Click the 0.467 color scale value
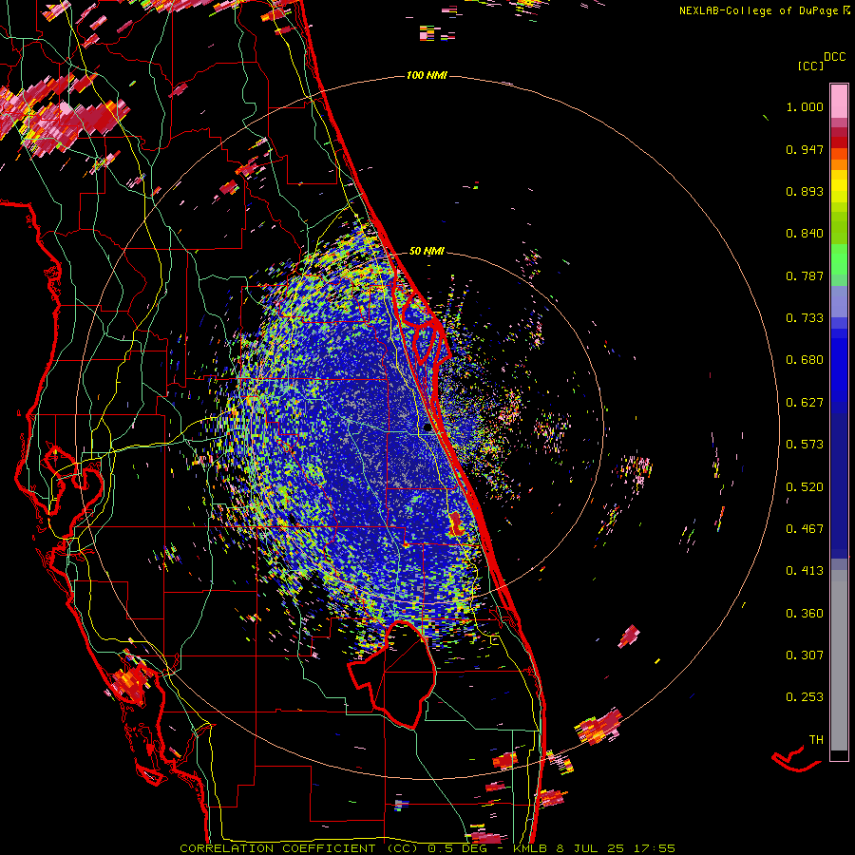 pos(805,529)
